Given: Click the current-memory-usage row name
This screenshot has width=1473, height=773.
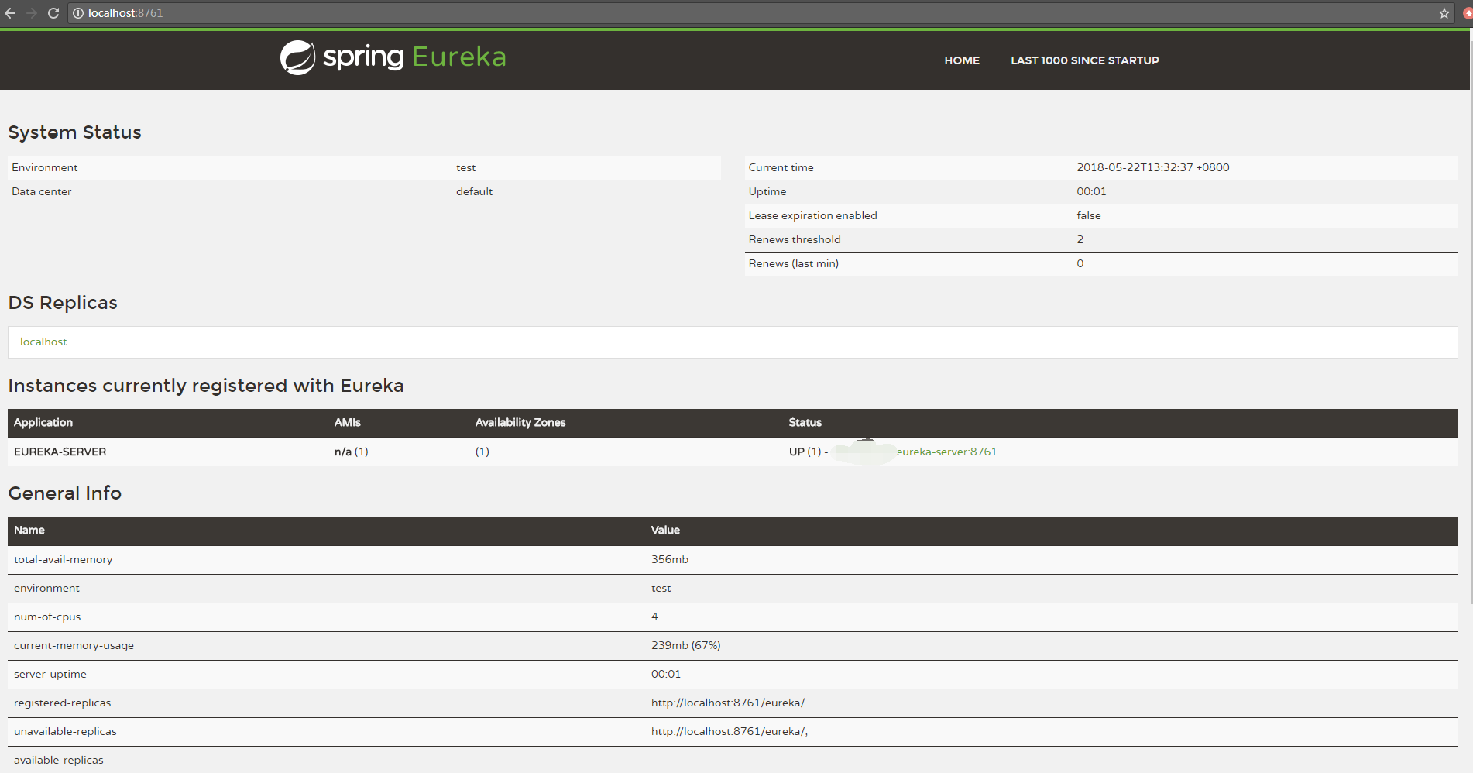Looking at the screenshot, I should [x=74, y=645].
